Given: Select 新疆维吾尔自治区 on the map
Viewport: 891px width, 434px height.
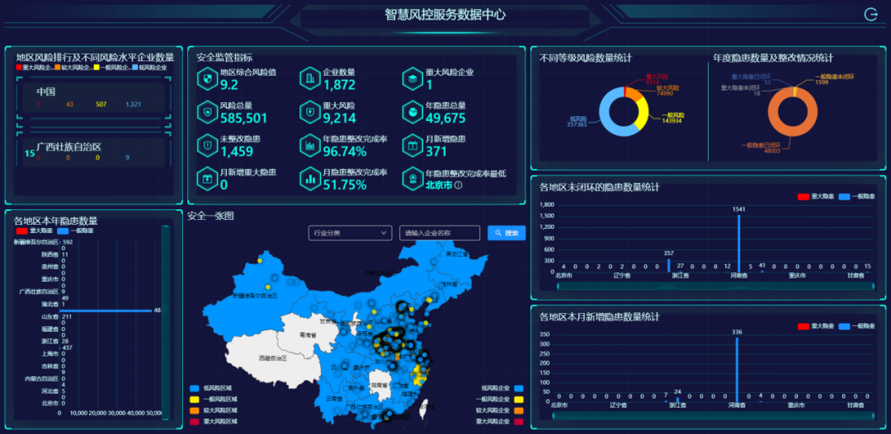Looking at the screenshot, I should coord(255,296).
